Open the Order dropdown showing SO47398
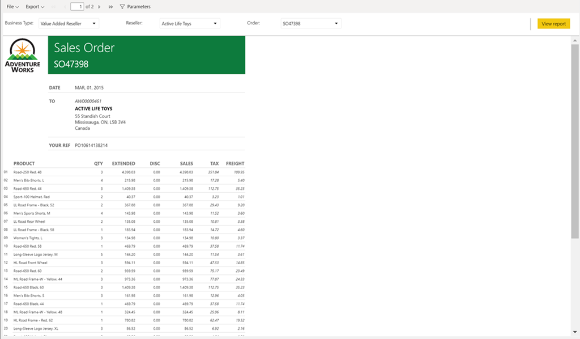The image size is (580, 339). click(310, 24)
